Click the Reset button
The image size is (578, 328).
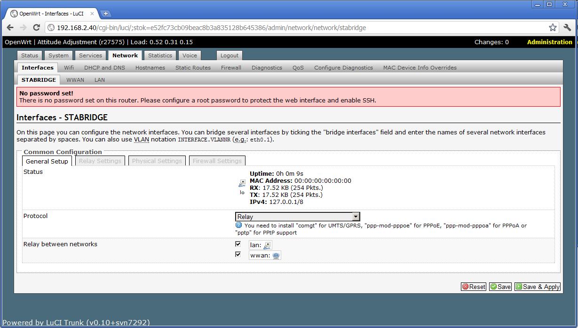click(x=474, y=287)
